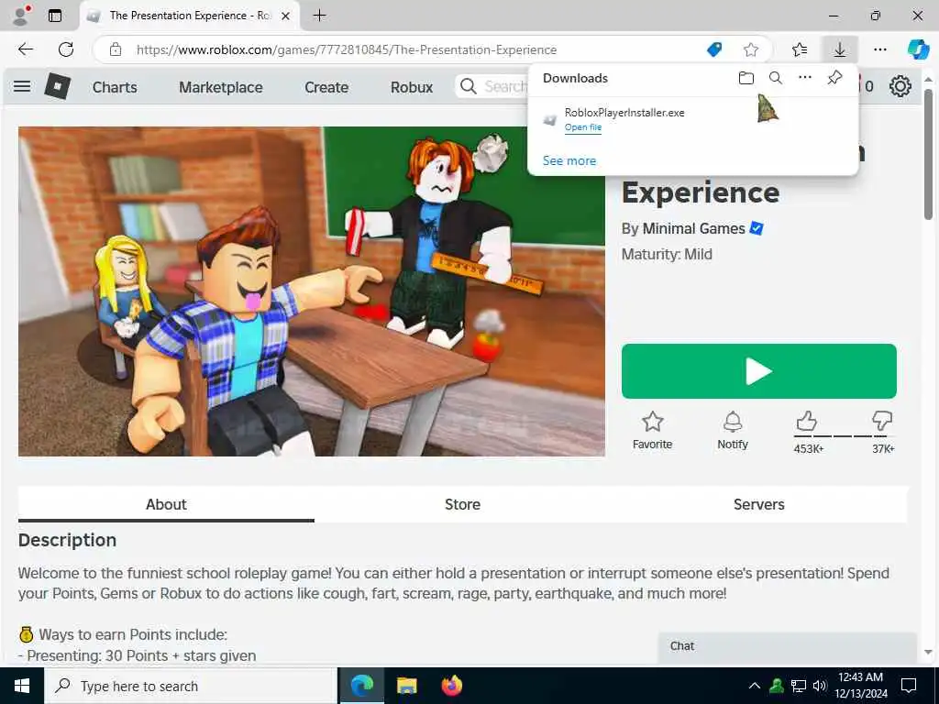
Task: Click the verified badge beside Minimal Games
Action: (757, 228)
